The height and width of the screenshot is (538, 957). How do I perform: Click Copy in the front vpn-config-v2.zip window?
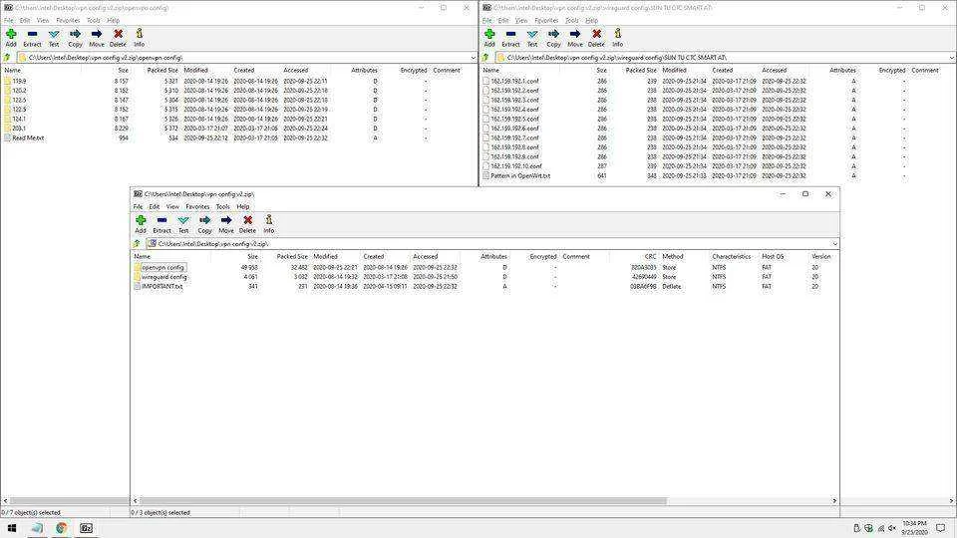tap(204, 224)
